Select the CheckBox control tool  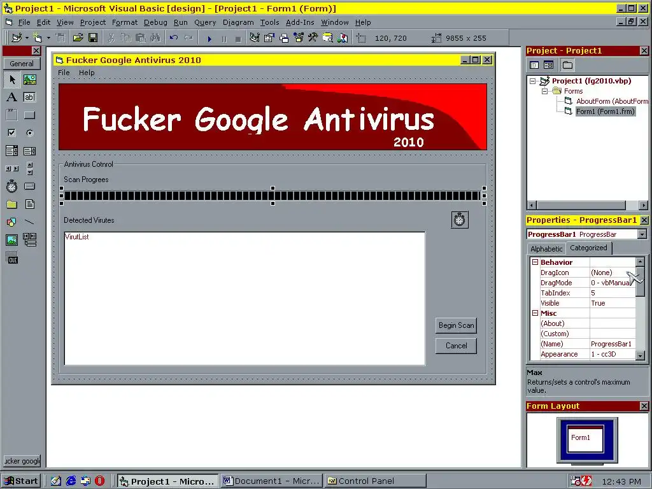click(12, 133)
